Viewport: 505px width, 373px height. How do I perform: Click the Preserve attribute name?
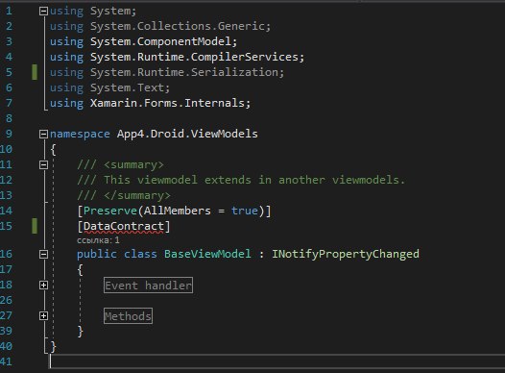click(110, 211)
